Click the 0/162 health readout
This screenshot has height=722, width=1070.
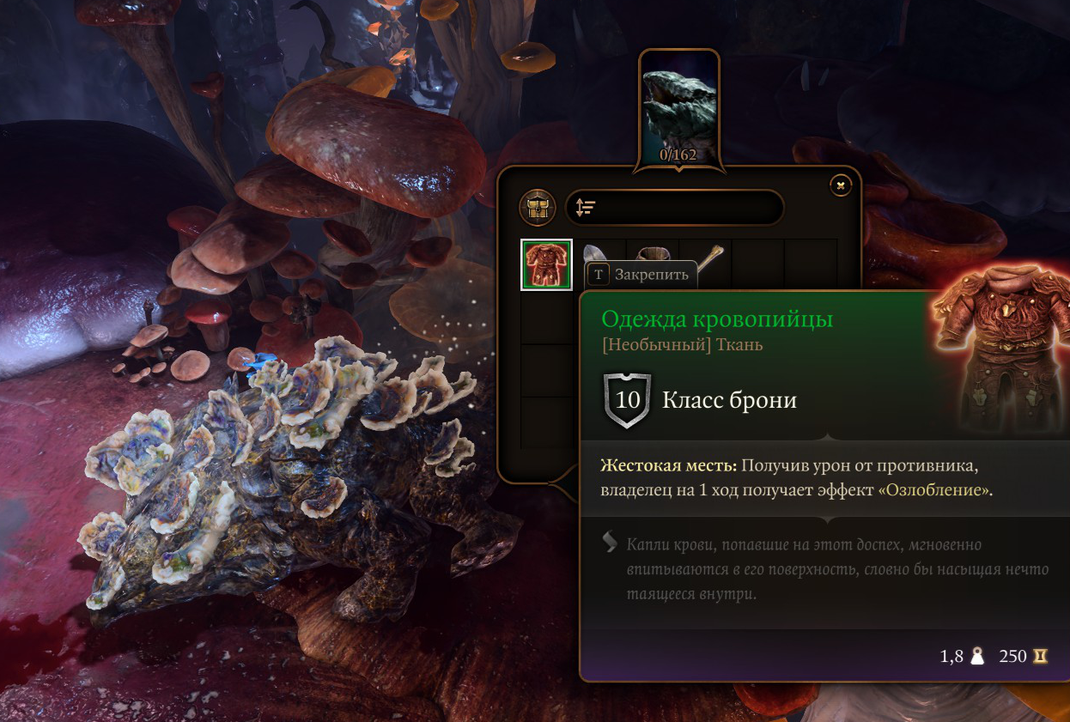[x=678, y=155]
